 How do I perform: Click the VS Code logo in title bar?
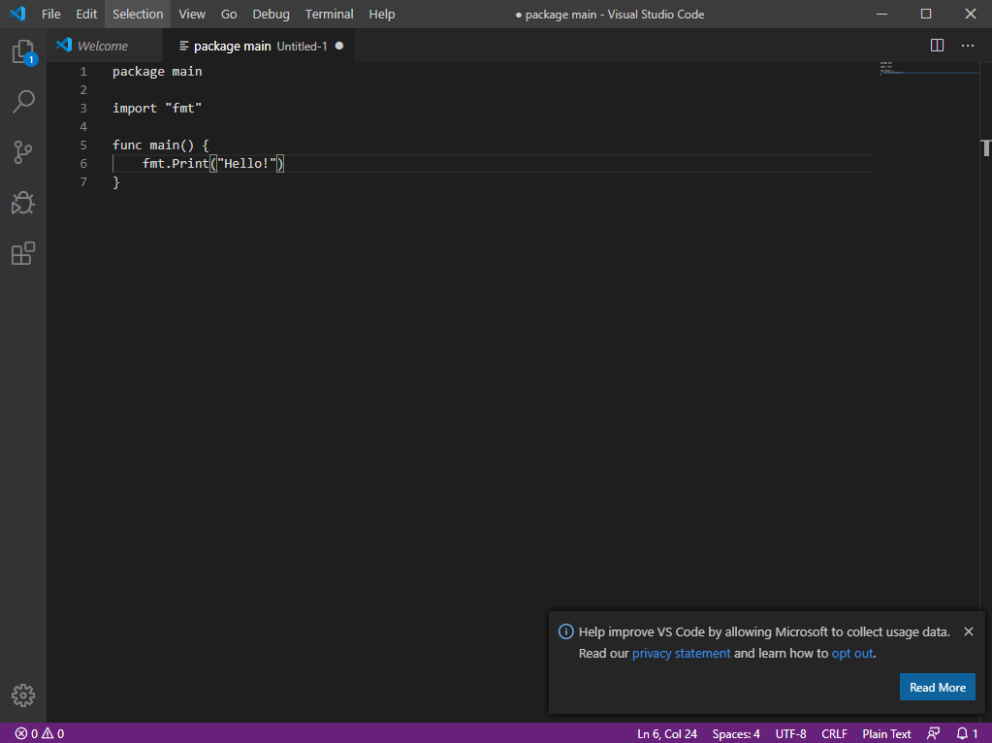tap(17, 14)
